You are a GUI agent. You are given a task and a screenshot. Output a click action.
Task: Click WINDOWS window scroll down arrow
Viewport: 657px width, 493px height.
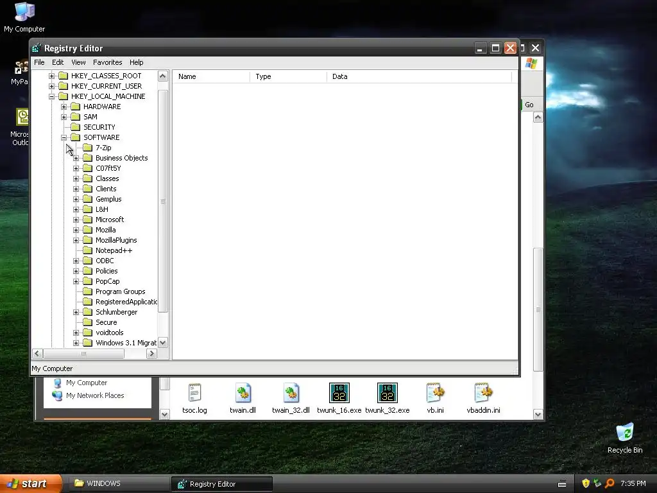point(538,414)
